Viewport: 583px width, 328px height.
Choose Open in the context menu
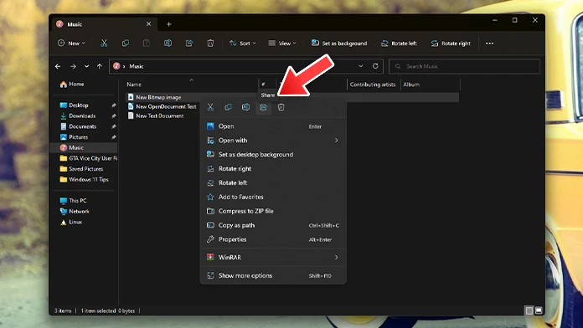click(x=273, y=126)
